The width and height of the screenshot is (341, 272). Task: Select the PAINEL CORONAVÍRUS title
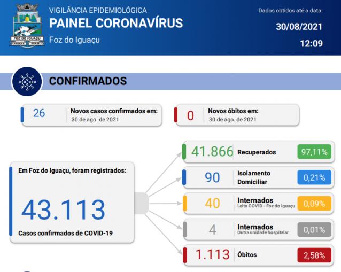pos(116,23)
